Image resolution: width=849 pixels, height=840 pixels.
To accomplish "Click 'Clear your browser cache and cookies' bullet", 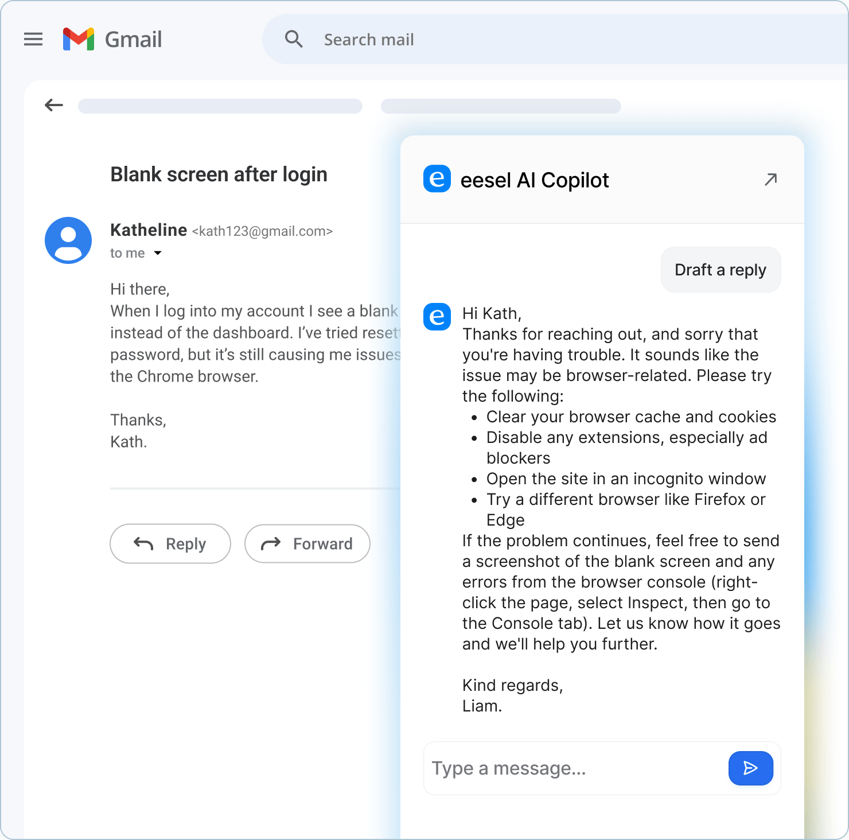I will [x=631, y=417].
